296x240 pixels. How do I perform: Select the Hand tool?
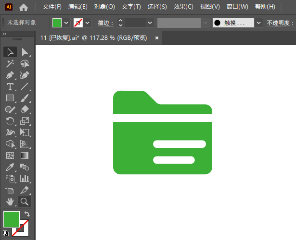10,202
